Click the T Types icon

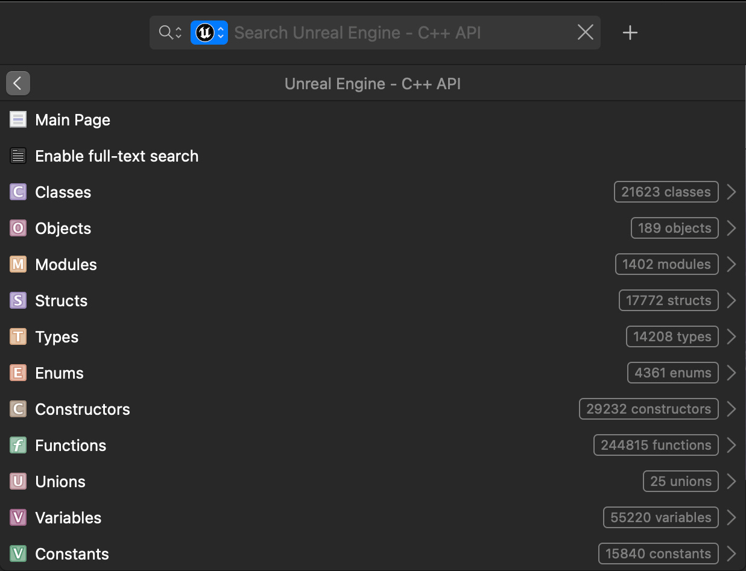18,337
